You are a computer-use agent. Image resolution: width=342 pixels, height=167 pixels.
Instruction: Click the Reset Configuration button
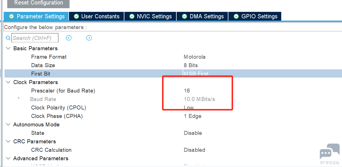coord(38,3)
